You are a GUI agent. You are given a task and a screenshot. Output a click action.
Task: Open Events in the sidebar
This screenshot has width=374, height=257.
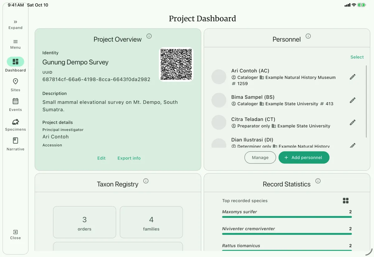click(x=15, y=105)
